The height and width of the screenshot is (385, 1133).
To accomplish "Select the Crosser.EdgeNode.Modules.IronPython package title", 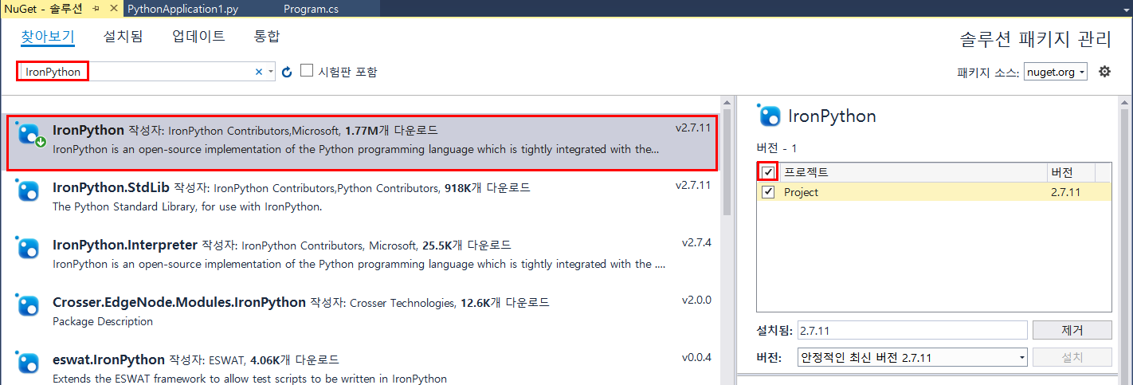I will 179,302.
